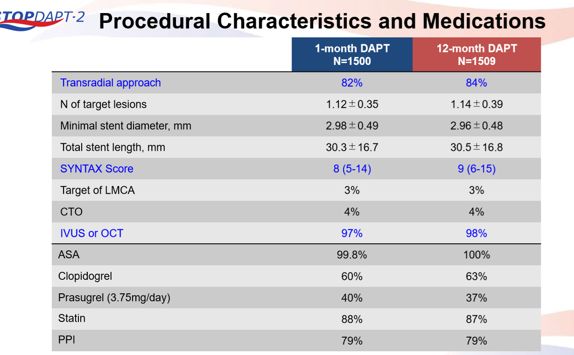Viewport: 574px width, 355px height.
Task: Click the 99.8% ASA value
Action: (352, 255)
